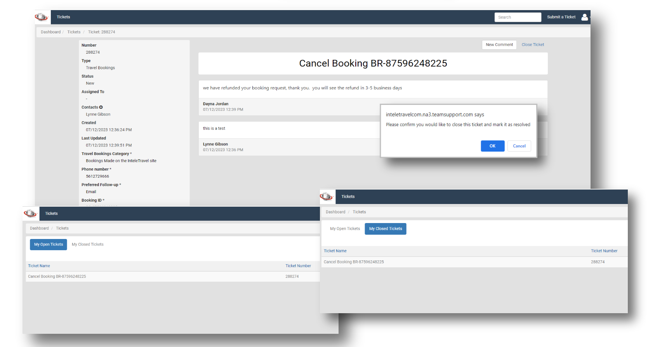
Task: Cancel the close ticket confirmation dialog
Action: [519, 146]
